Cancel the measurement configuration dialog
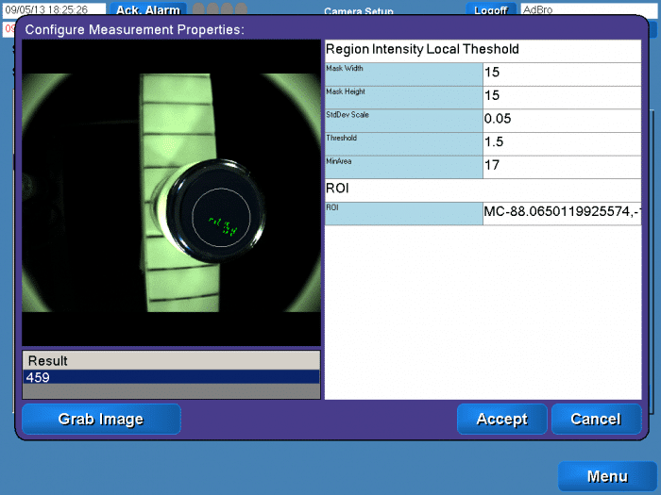Viewport: 661px width, 495px height. point(596,420)
